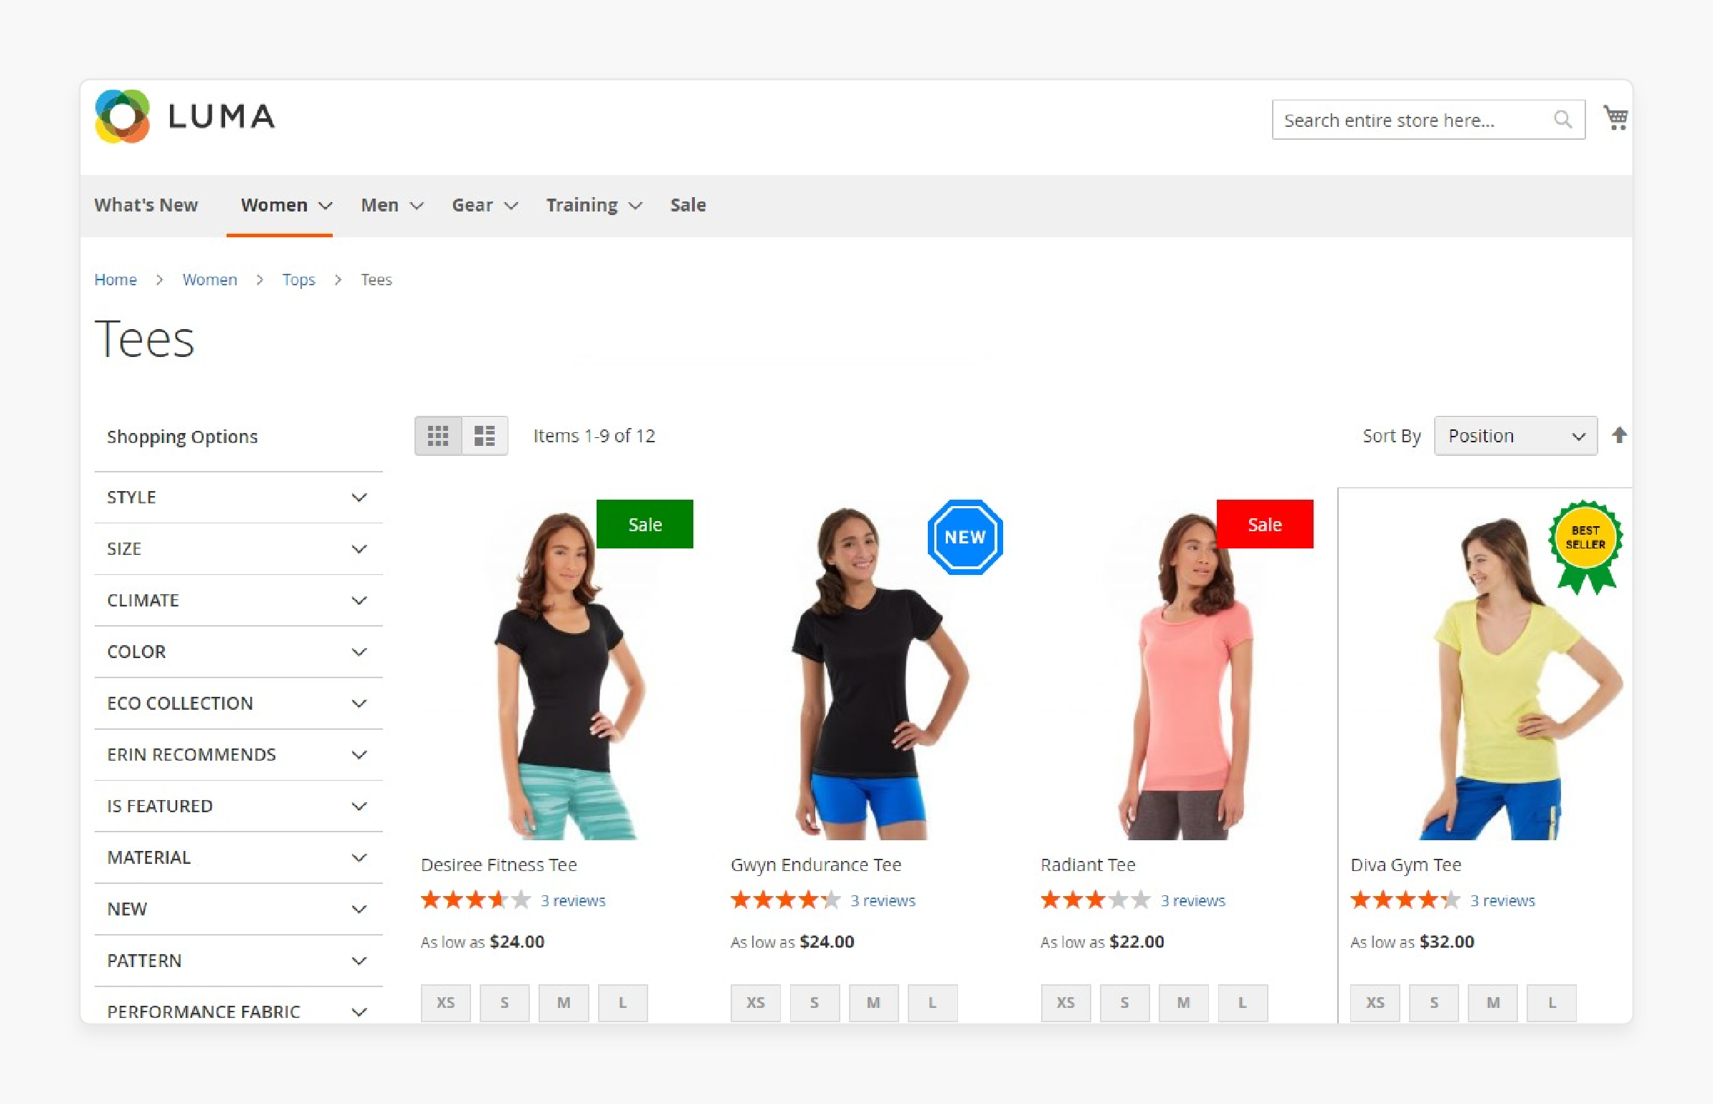Click the Best Seller ribbon badge
The height and width of the screenshot is (1104, 1713).
point(1585,546)
